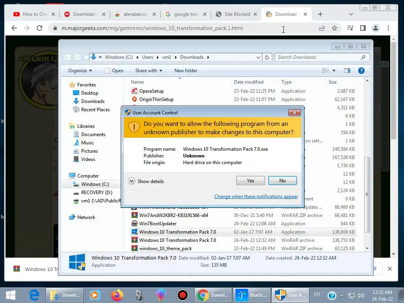The width and height of the screenshot is (404, 303).
Task: Select Music library
Action: click(x=84, y=142)
